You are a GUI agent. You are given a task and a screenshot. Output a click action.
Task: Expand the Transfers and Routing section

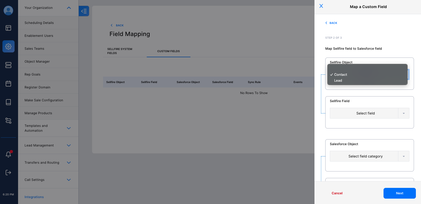pos(69,163)
